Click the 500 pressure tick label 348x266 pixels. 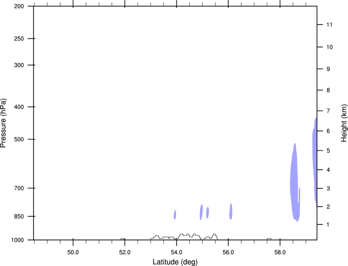coord(19,139)
